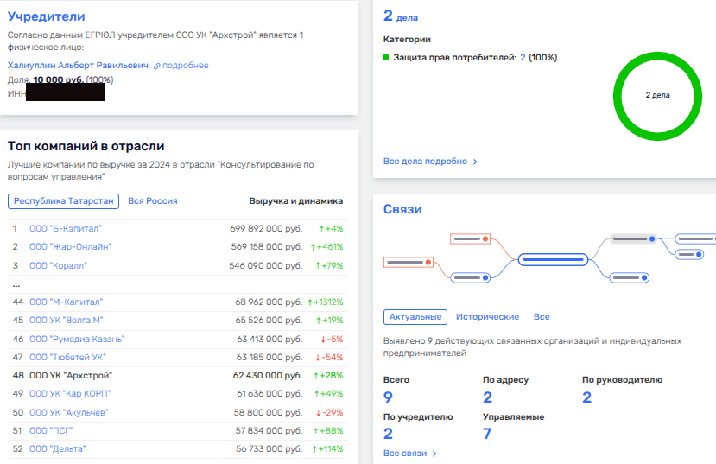Click the count 7 under Управляемые

[x=488, y=434]
